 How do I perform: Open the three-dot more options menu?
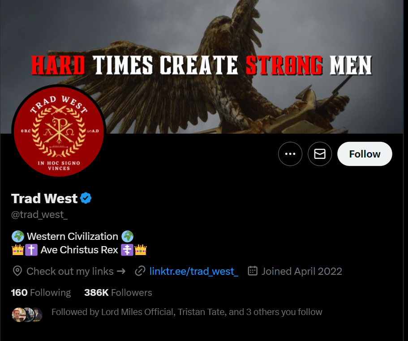coord(290,154)
